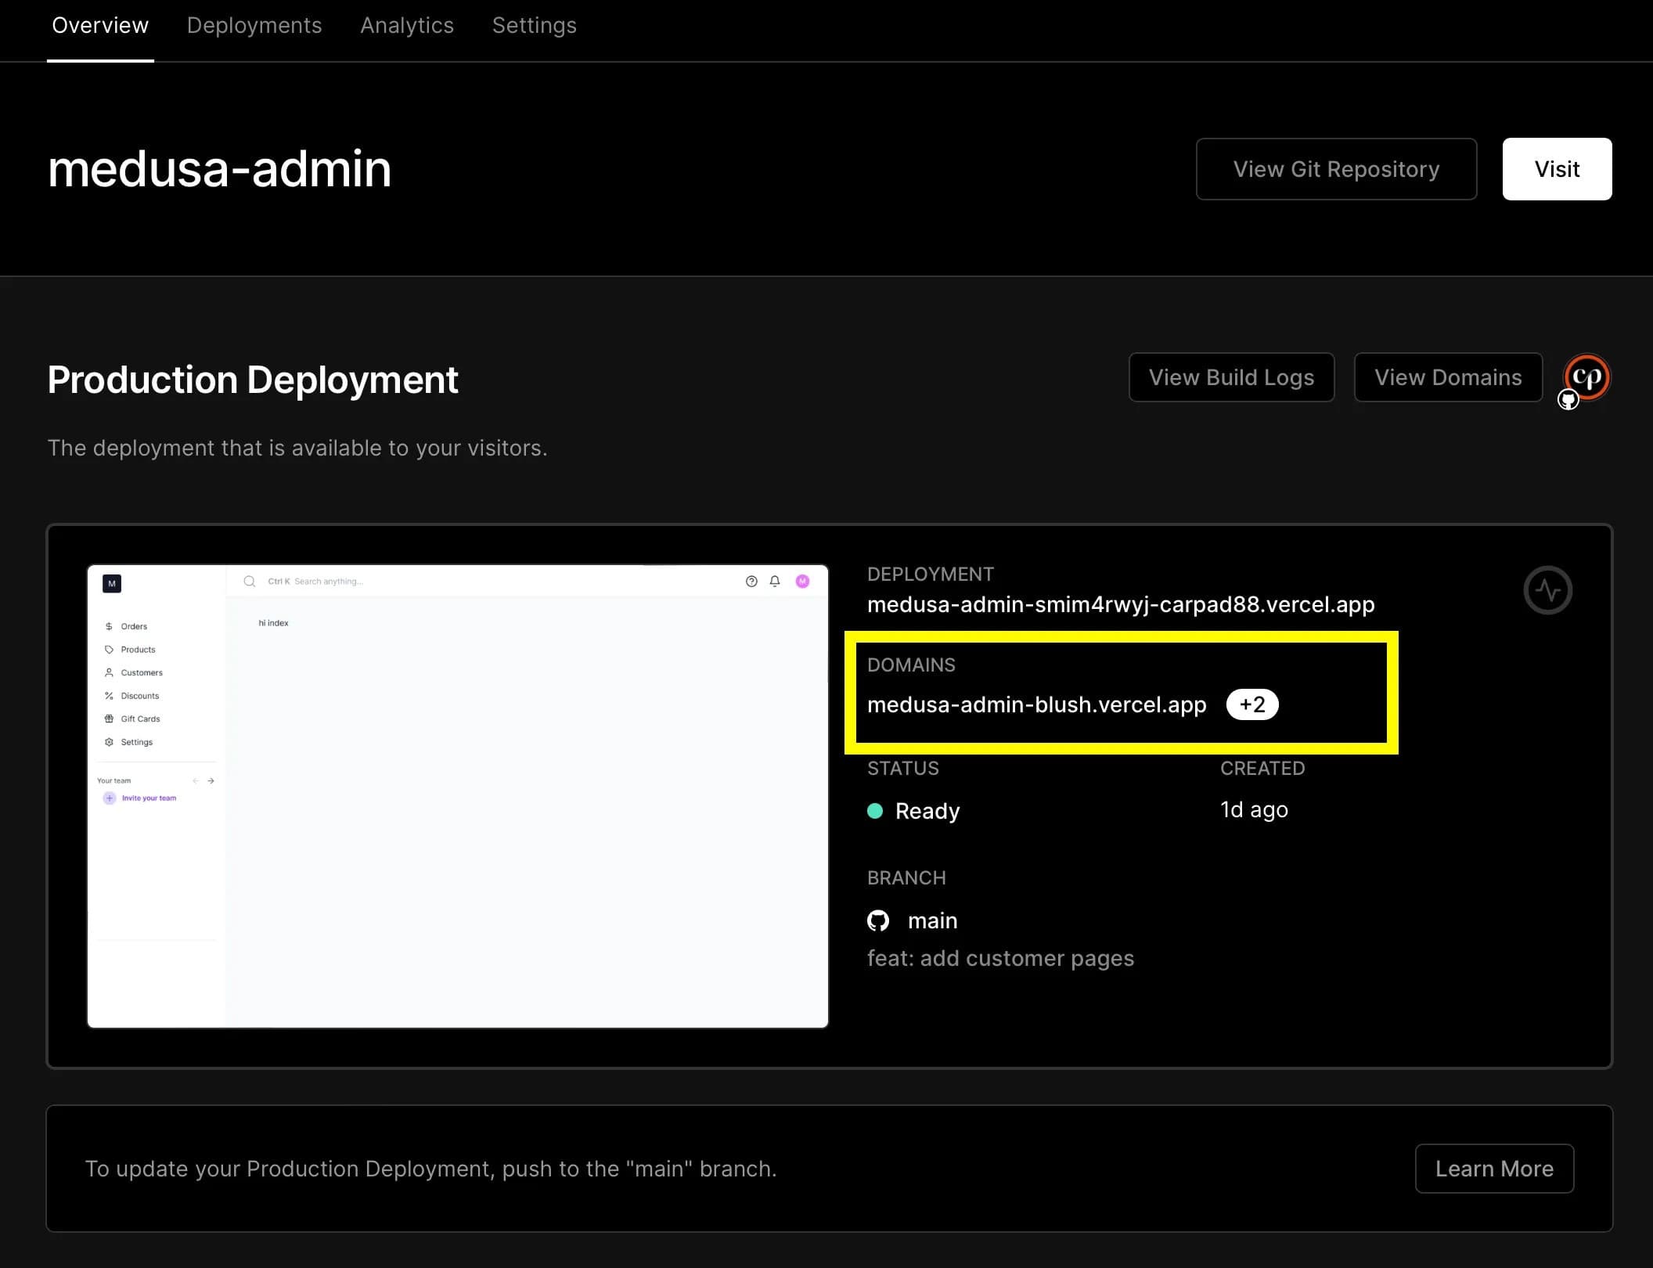Click the Visit button
Viewport: 1653px width, 1268px height.
pyautogui.click(x=1557, y=169)
